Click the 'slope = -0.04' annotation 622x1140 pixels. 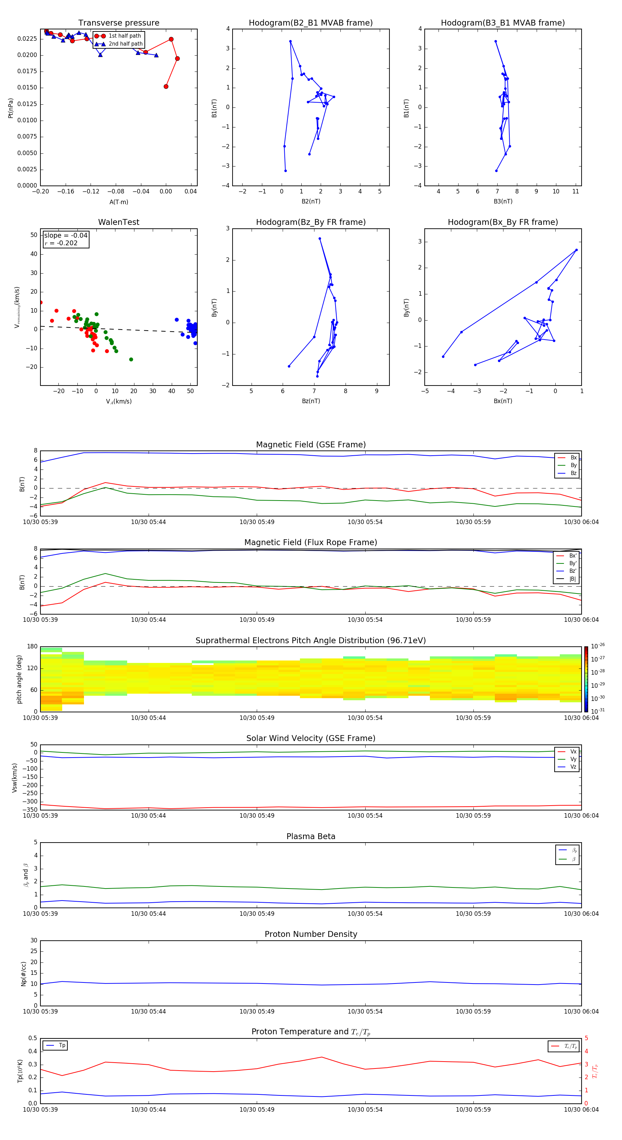(x=66, y=236)
